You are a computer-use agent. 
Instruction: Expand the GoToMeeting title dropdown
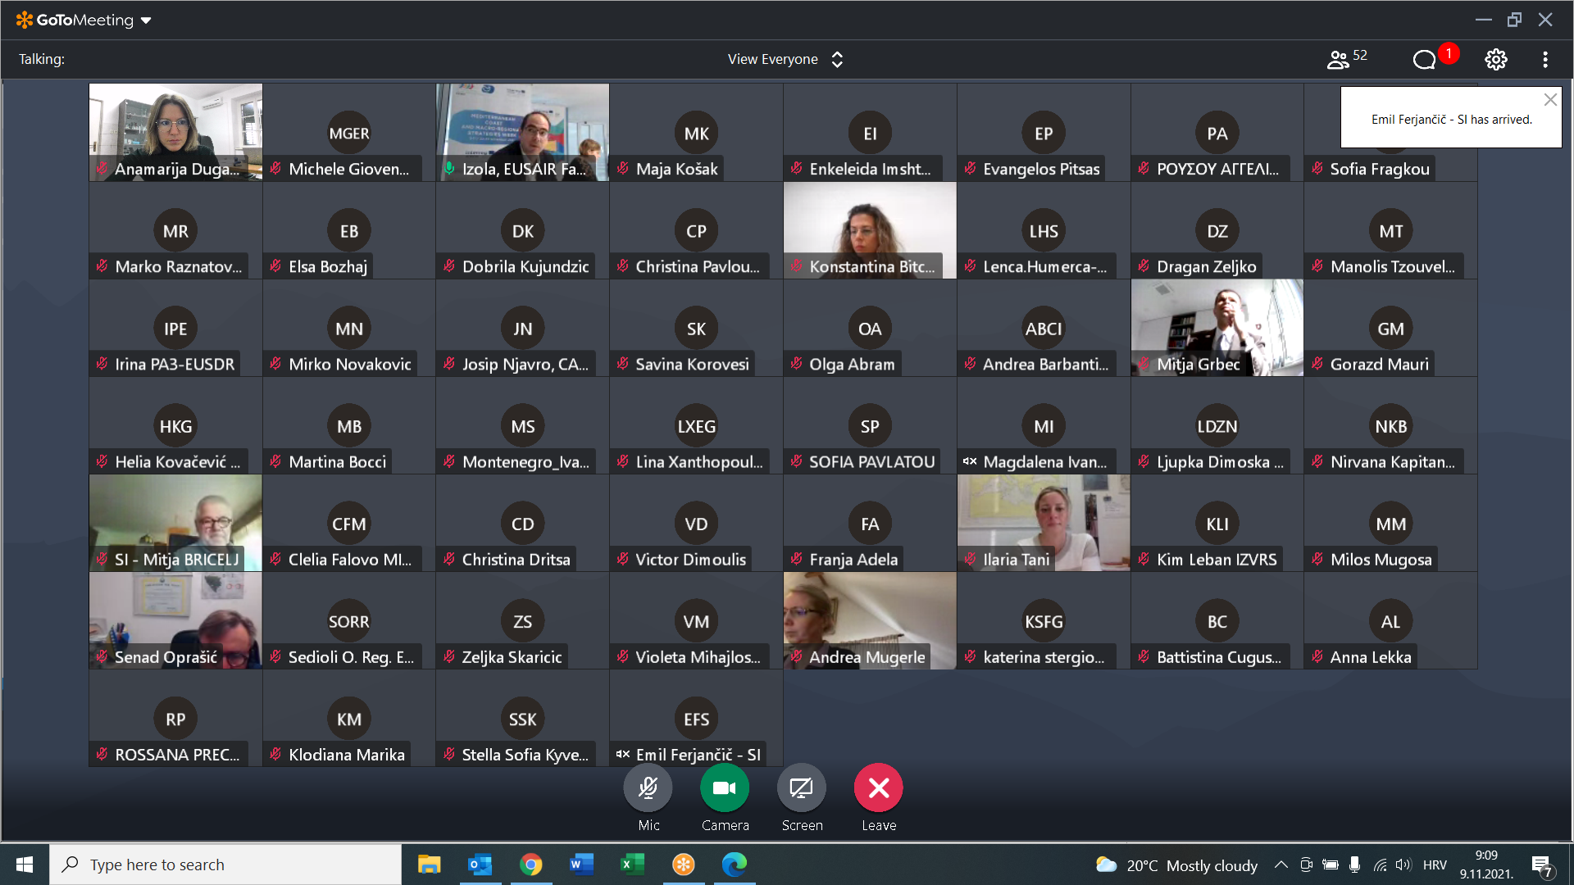click(146, 20)
